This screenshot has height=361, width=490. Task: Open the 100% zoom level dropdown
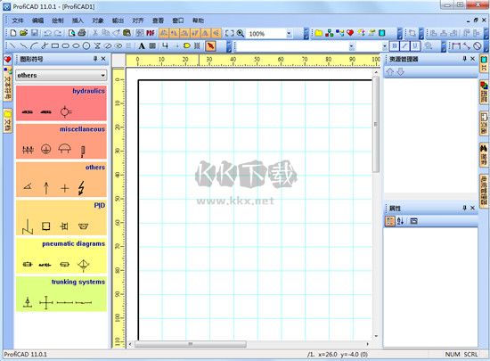pos(289,33)
